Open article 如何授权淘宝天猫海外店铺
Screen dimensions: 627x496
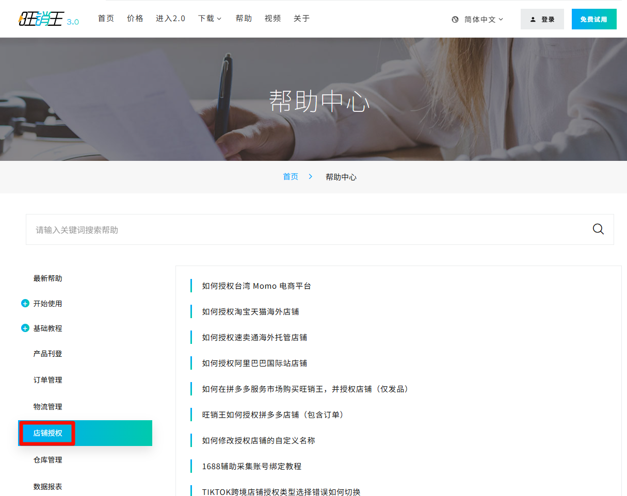(250, 312)
